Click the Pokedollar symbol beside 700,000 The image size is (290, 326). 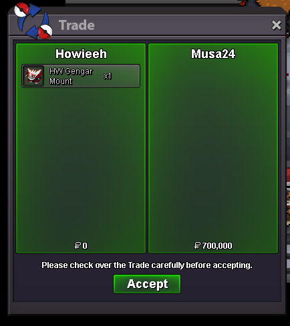coord(197,245)
